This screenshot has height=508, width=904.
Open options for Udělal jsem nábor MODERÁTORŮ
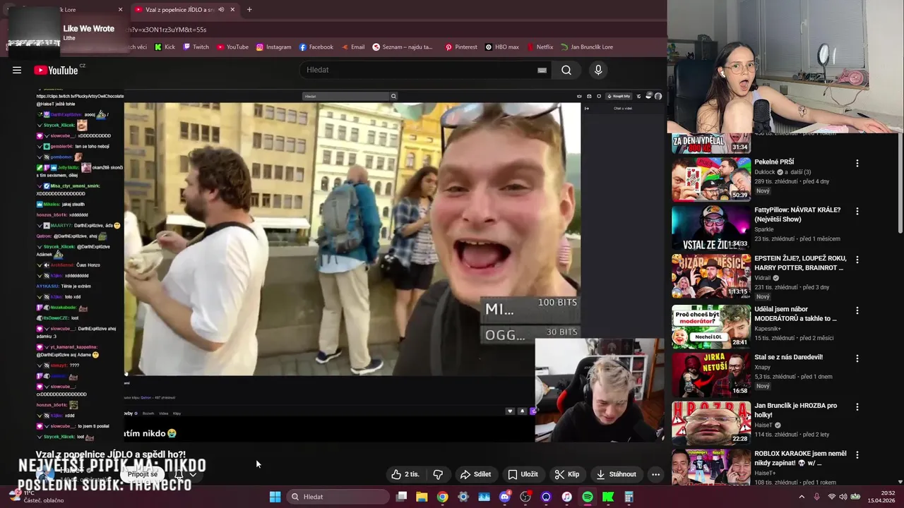[x=857, y=310]
